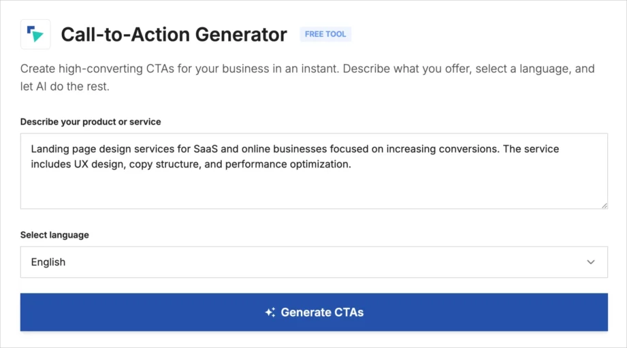Viewport: 627px width, 348px height.
Task: Click before "Landing page" in the description
Action: pyautogui.click(x=31, y=148)
